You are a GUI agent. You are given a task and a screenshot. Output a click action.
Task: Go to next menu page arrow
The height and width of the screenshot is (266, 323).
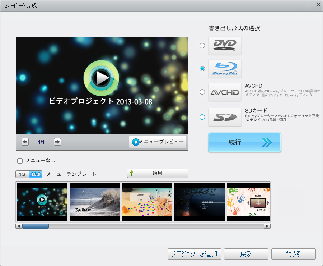tap(57, 142)
